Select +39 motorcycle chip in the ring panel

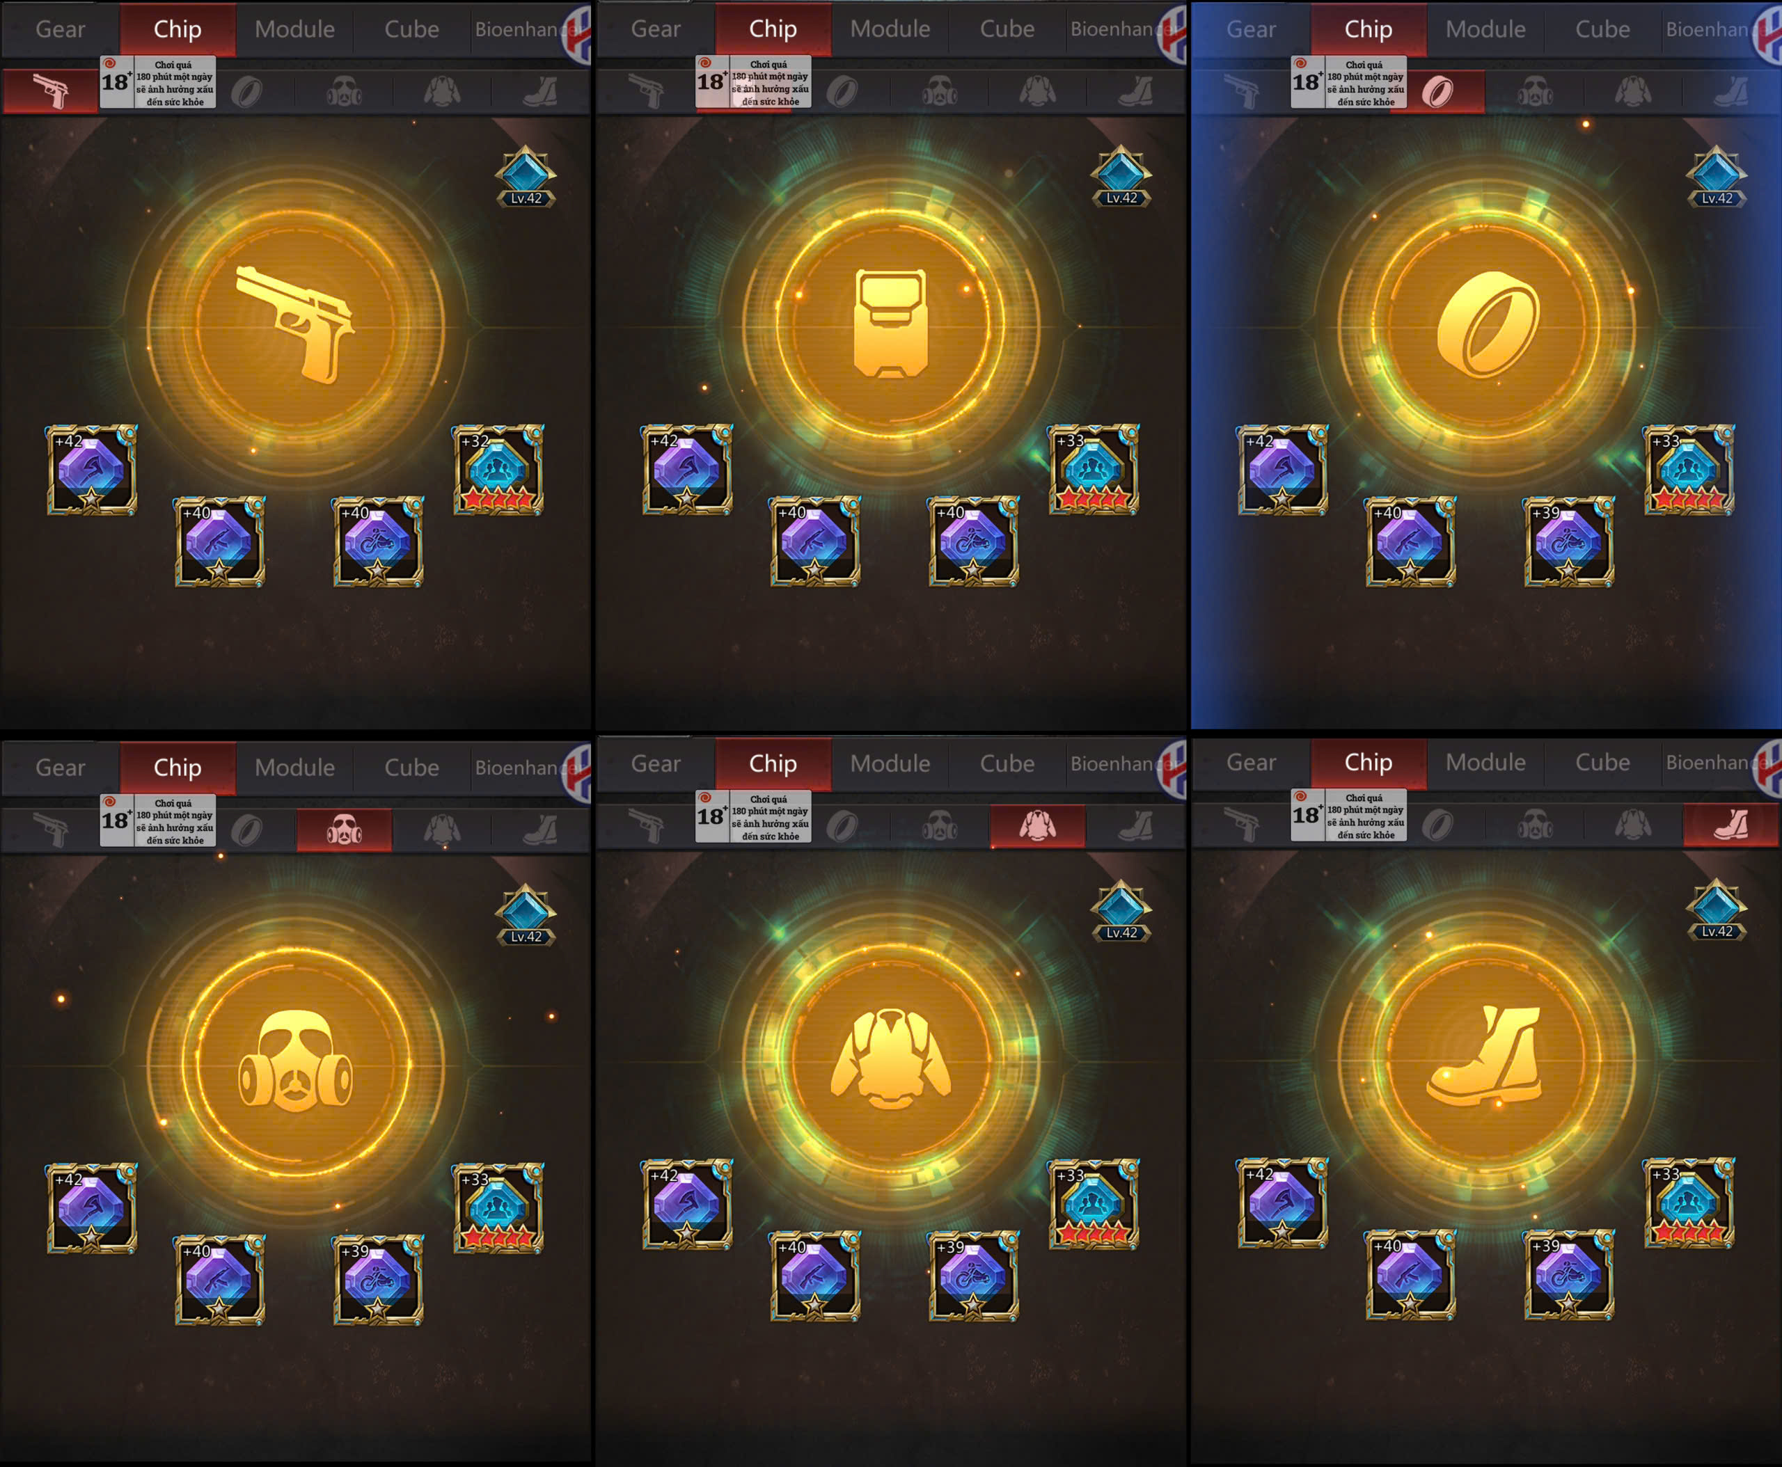[1569, 541]
